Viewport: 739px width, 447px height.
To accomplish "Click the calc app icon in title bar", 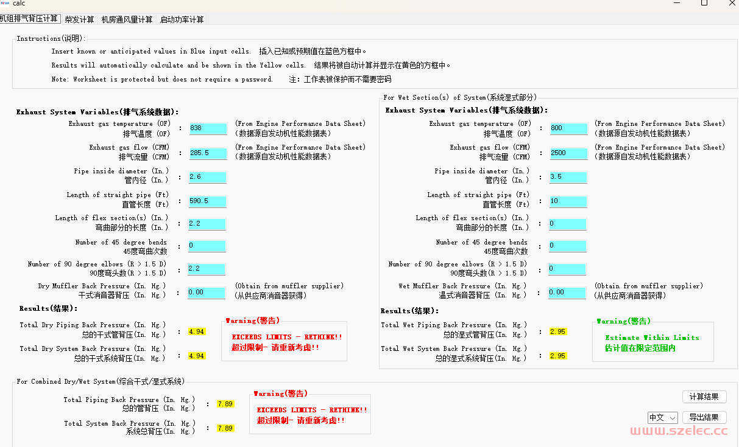I will tap(5, 3).
